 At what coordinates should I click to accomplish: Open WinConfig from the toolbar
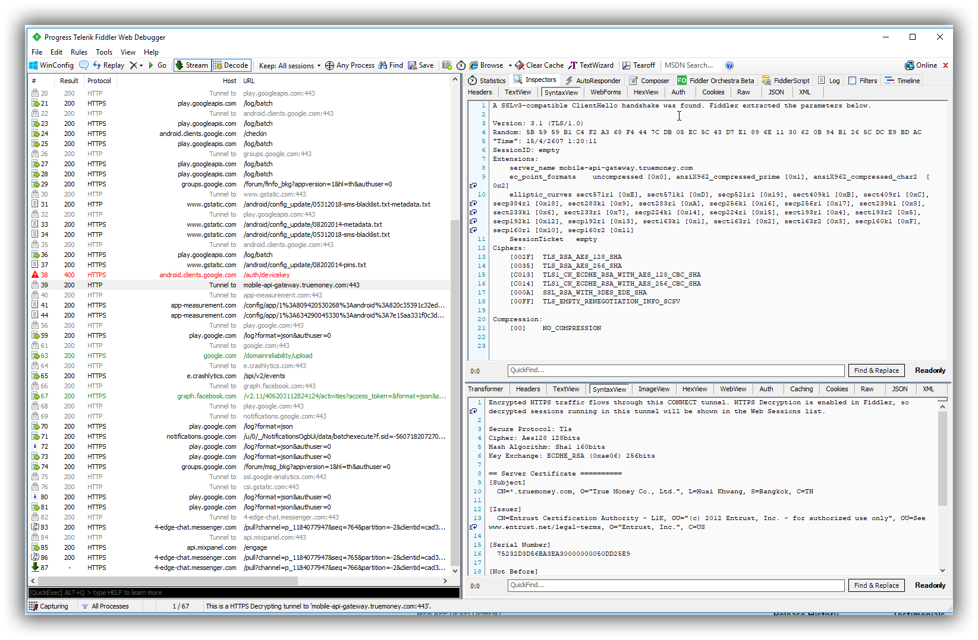[x=52, y=65]
